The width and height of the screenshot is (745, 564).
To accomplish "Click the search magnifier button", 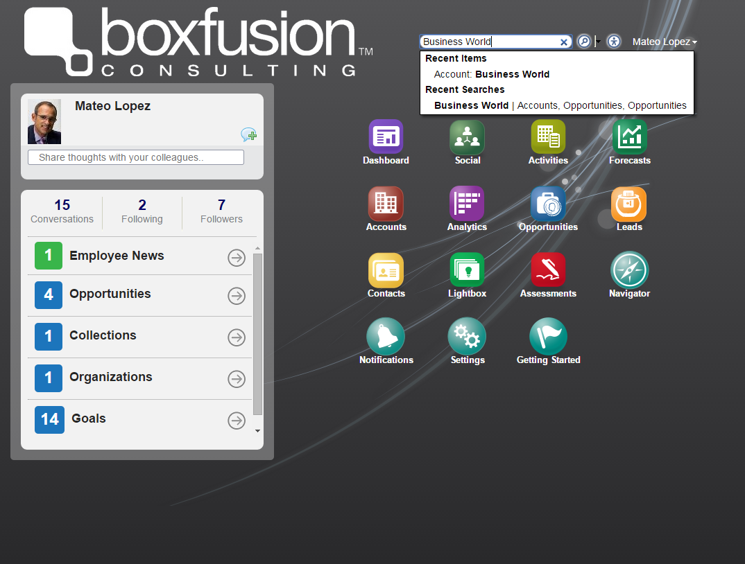I will pyautogui.click(x=584, y=42).
